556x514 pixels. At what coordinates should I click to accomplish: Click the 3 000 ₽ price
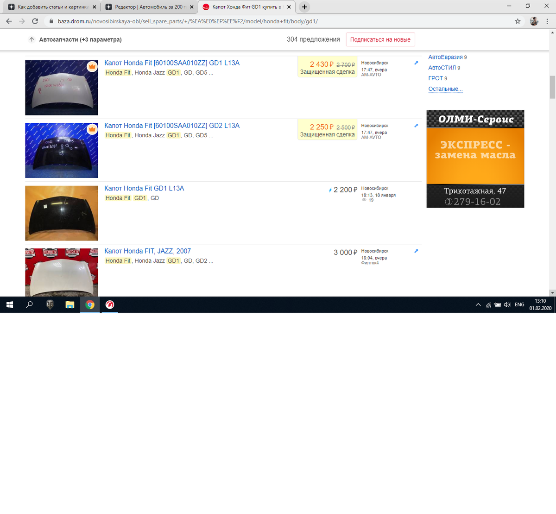point(346,252)
